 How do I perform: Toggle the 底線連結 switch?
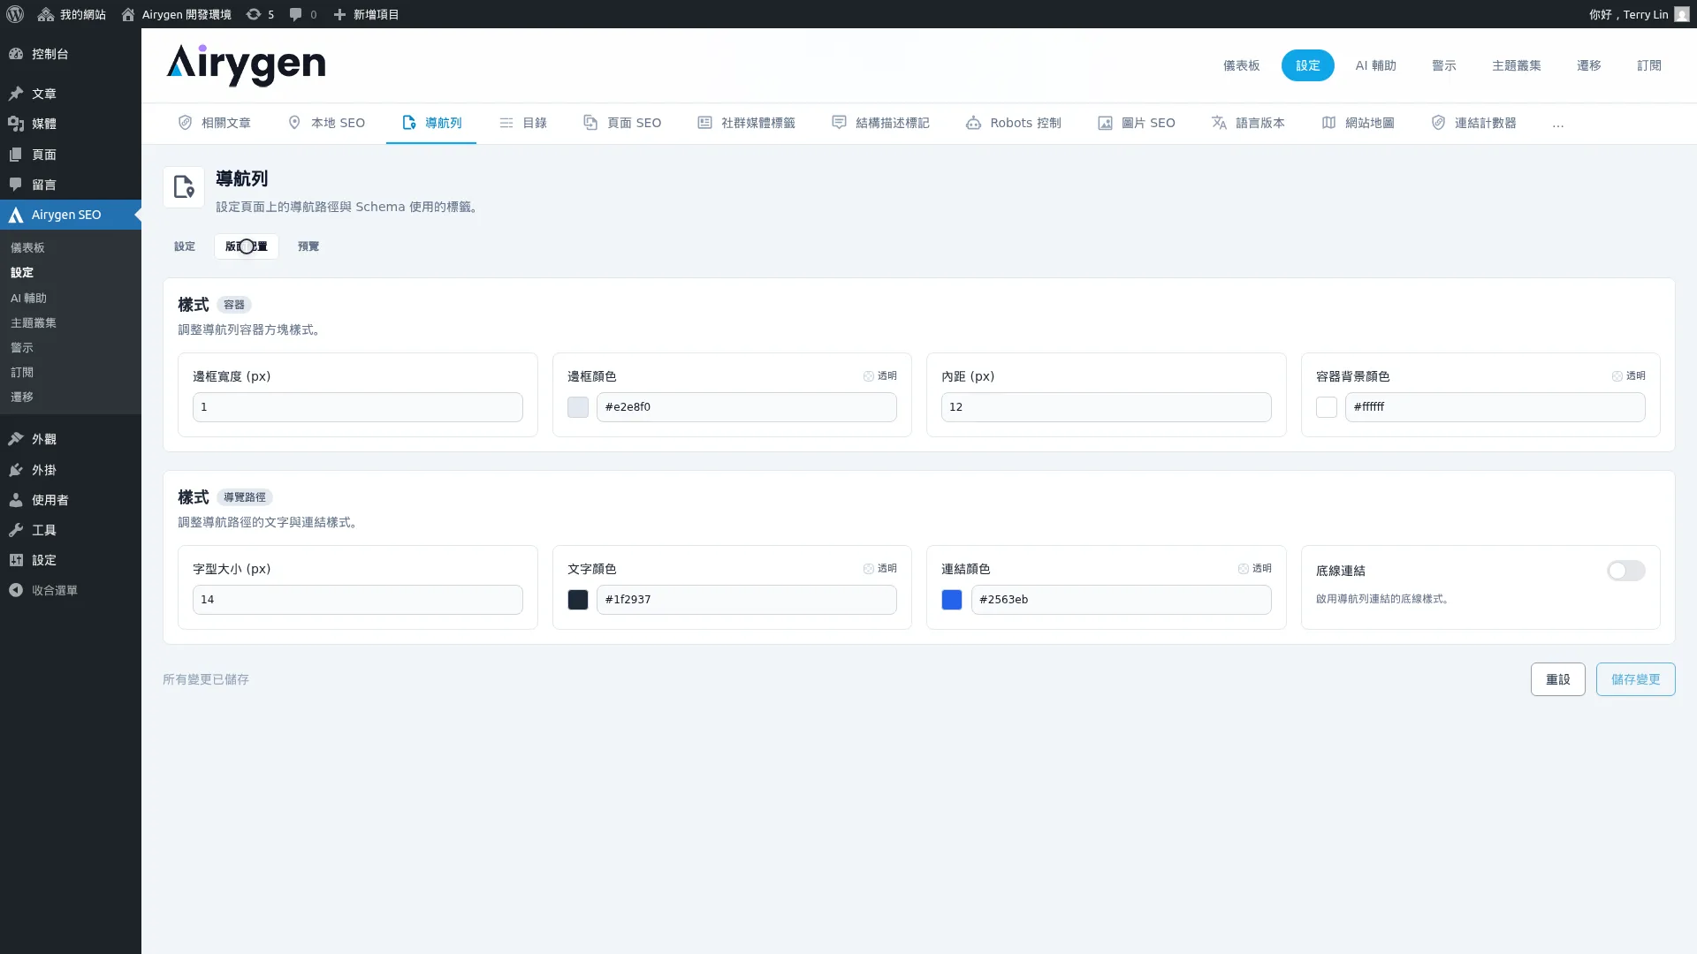pyautogui.click(x=1625, y=571)
